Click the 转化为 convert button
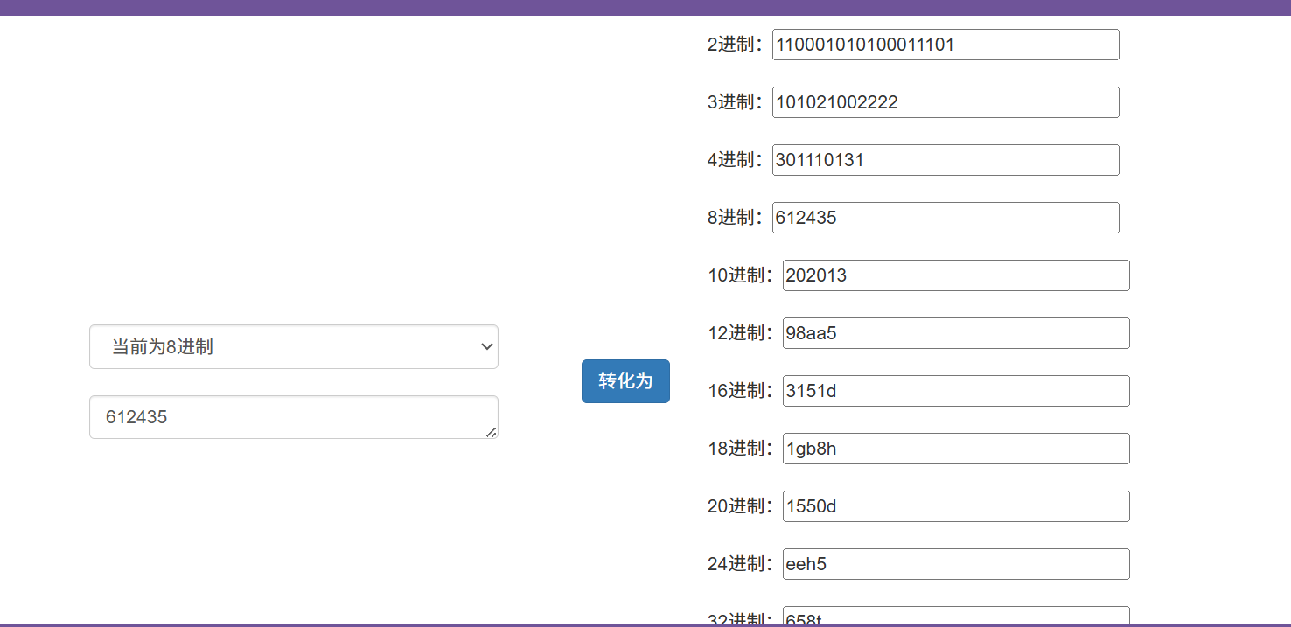 point(625,381)
